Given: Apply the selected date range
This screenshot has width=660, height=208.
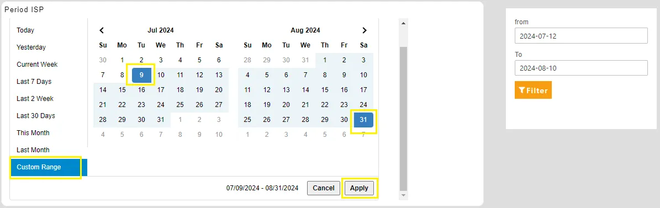Looking at the screenshot, I should [x=359, y=188].
